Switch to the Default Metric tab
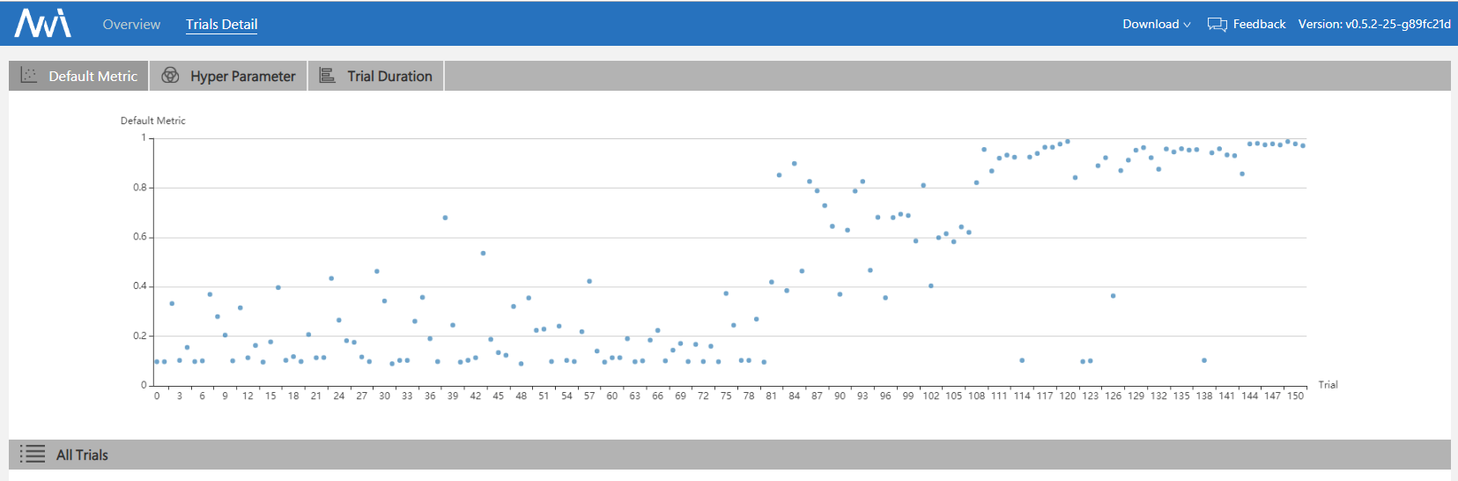1458x481 pixels. coord(93,77)
